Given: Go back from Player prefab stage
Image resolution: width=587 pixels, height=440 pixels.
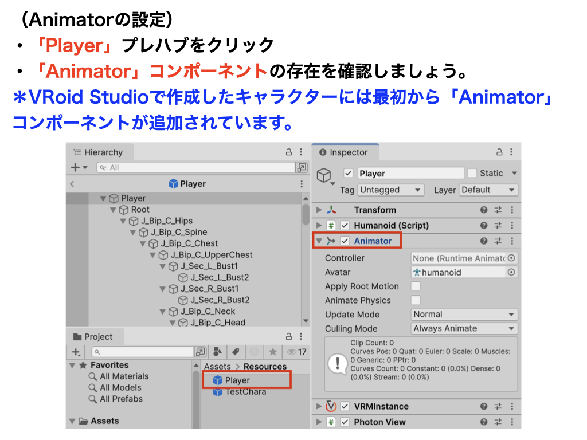Looking at the screenshot, I should [x=72, y=184].
